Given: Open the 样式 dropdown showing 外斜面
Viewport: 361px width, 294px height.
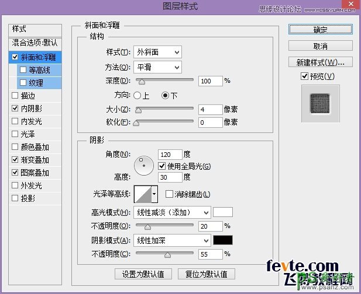Looking at the screenshot, I should [x=157, y=52].
